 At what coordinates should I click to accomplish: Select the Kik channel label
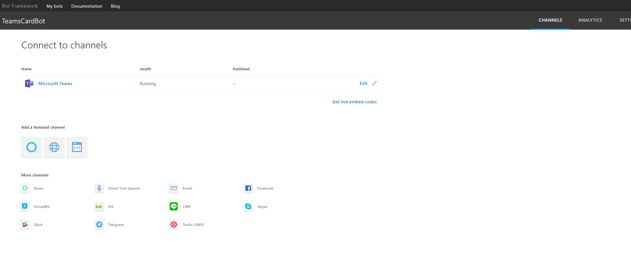(x=111, y=206)
